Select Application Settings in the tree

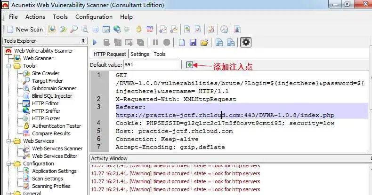[54, 171]
